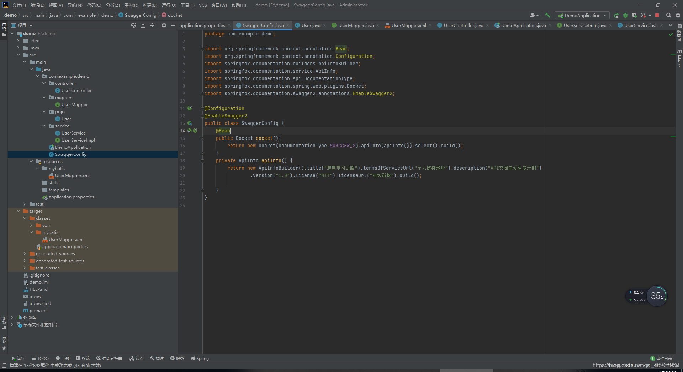This screenshot has width=683, height=372.
Task: Hide the Project tool window
Action: 173,25
